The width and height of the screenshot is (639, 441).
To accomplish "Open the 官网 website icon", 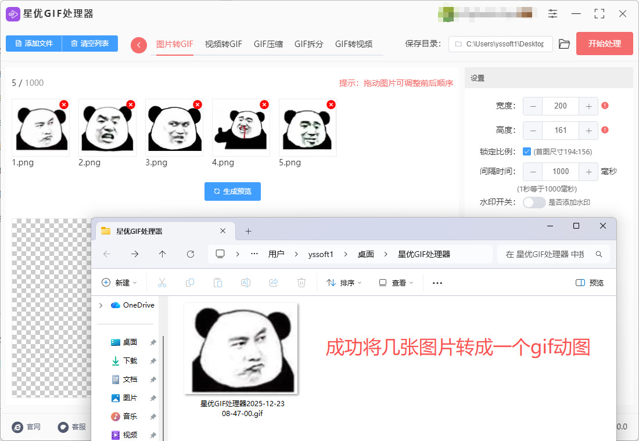I will [x=17, y=426].
